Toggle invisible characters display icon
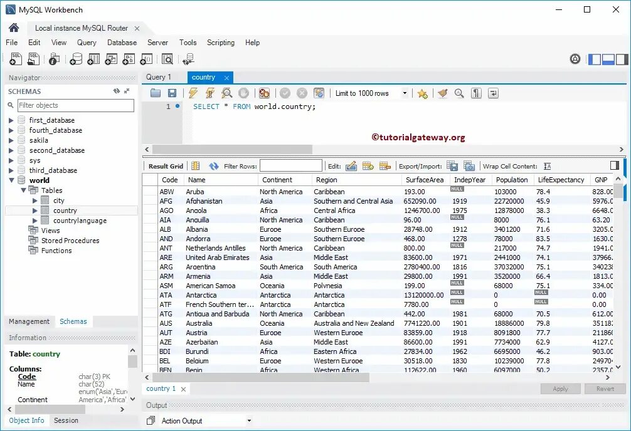631x431 pixels. [x=477, y=93]
